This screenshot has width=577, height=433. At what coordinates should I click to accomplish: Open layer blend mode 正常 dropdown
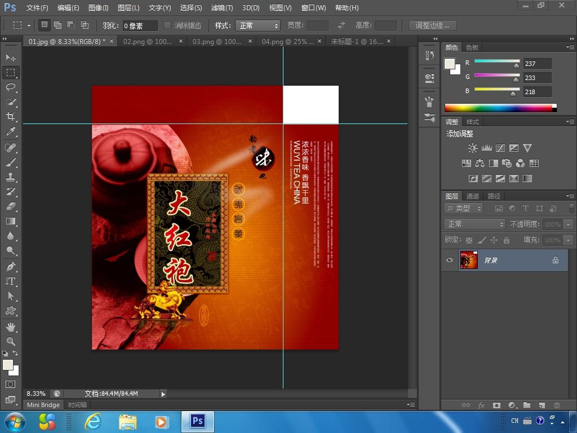pyautogui.click(x=474, y=224)
